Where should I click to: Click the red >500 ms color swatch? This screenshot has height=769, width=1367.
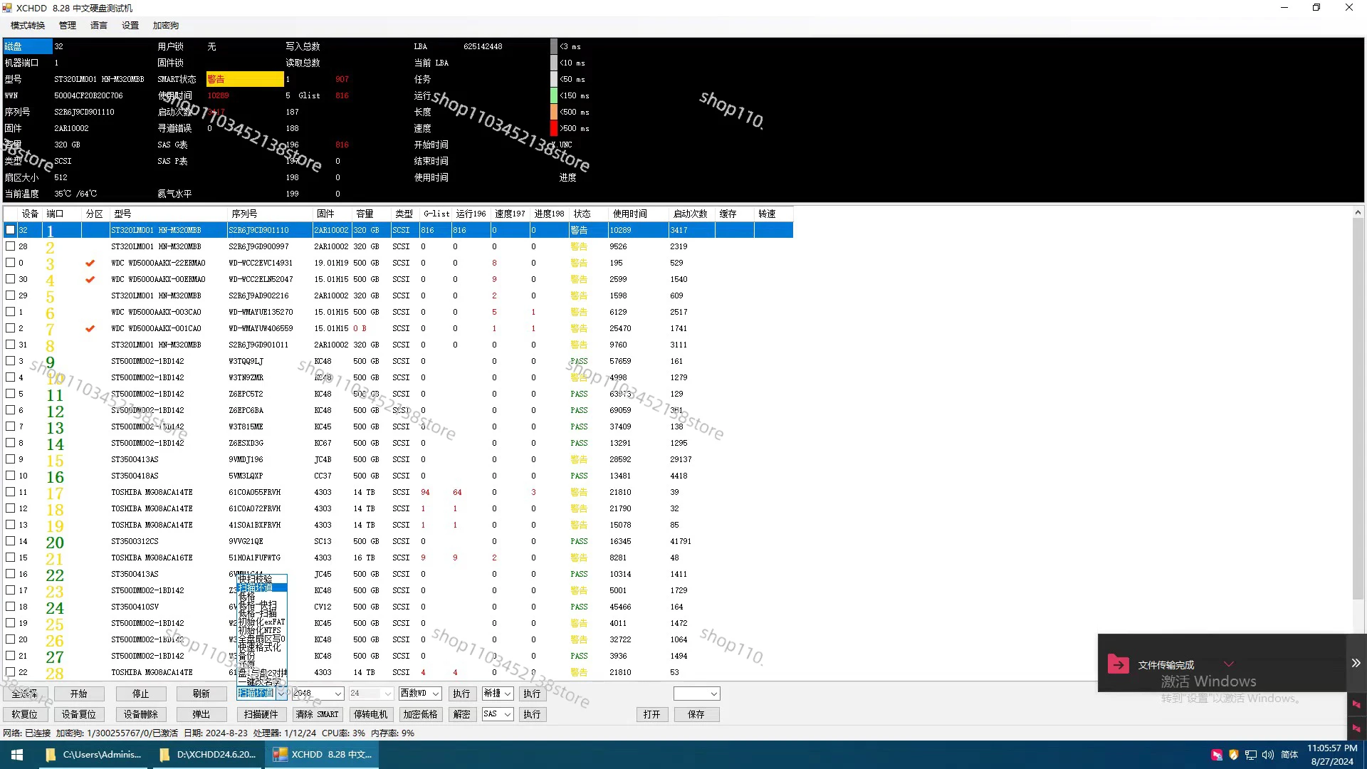(554, 129)
